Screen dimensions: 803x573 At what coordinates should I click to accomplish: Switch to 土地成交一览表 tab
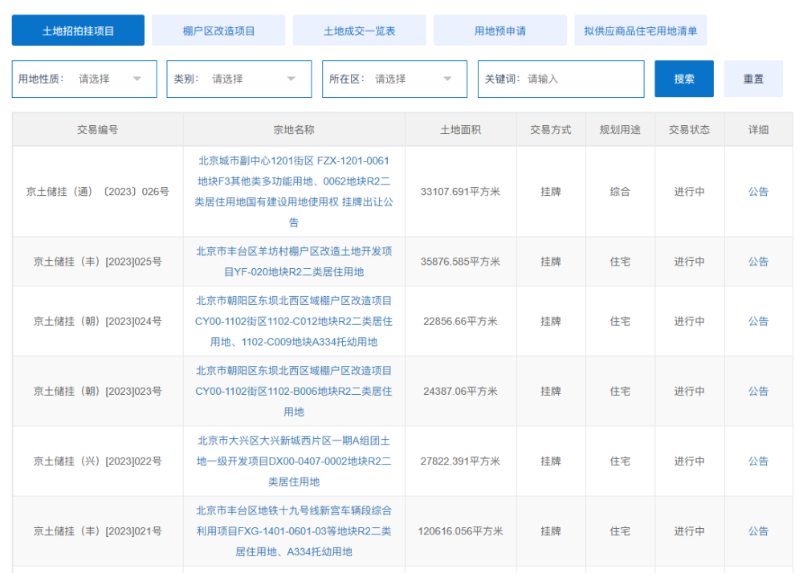[359, 30]
